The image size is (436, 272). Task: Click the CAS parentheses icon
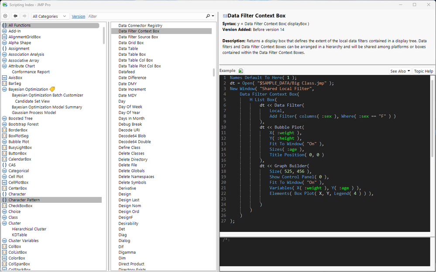tap(4, 165)
